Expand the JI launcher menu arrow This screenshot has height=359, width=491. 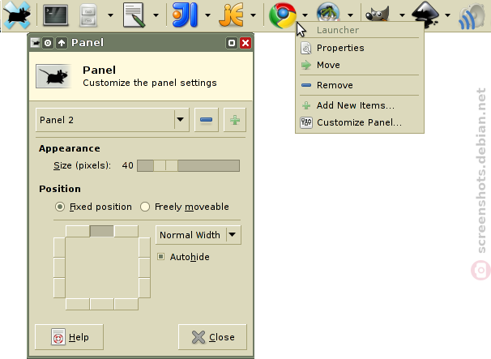click(207, 15)
